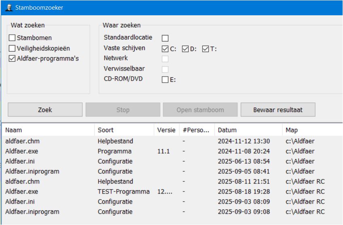343x225 pixels.
Task: Uncheck the C: drive checkbox
Action: [165, 49]
